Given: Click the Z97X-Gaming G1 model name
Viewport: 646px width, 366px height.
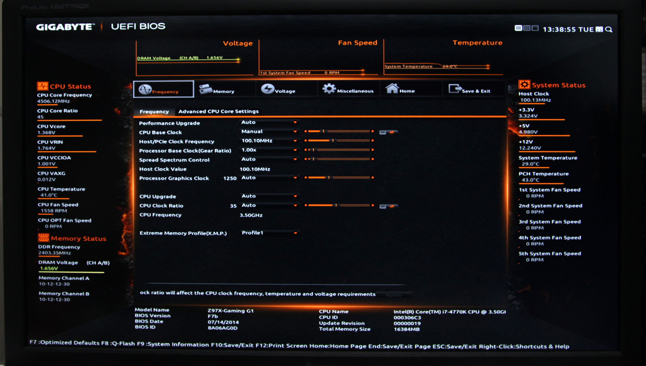Looking at the screenshot, I should [230, 311].
